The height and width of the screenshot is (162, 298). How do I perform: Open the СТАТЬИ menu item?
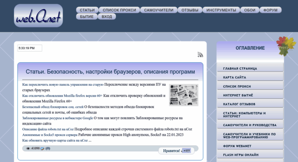87,10
